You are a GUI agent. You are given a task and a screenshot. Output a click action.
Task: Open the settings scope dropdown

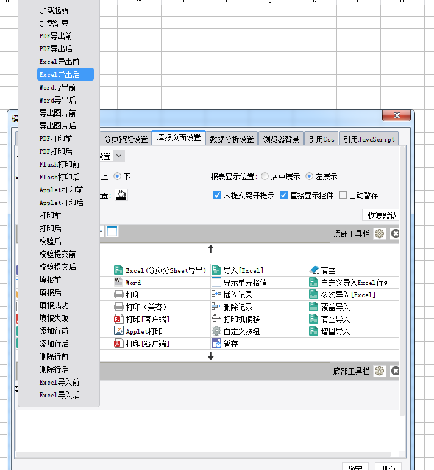coord(118,156)
